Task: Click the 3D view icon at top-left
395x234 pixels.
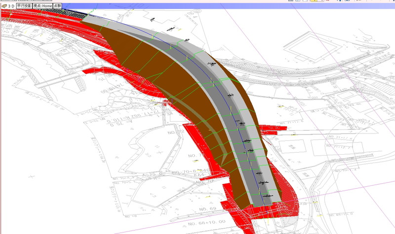Action: coord(4,6)
